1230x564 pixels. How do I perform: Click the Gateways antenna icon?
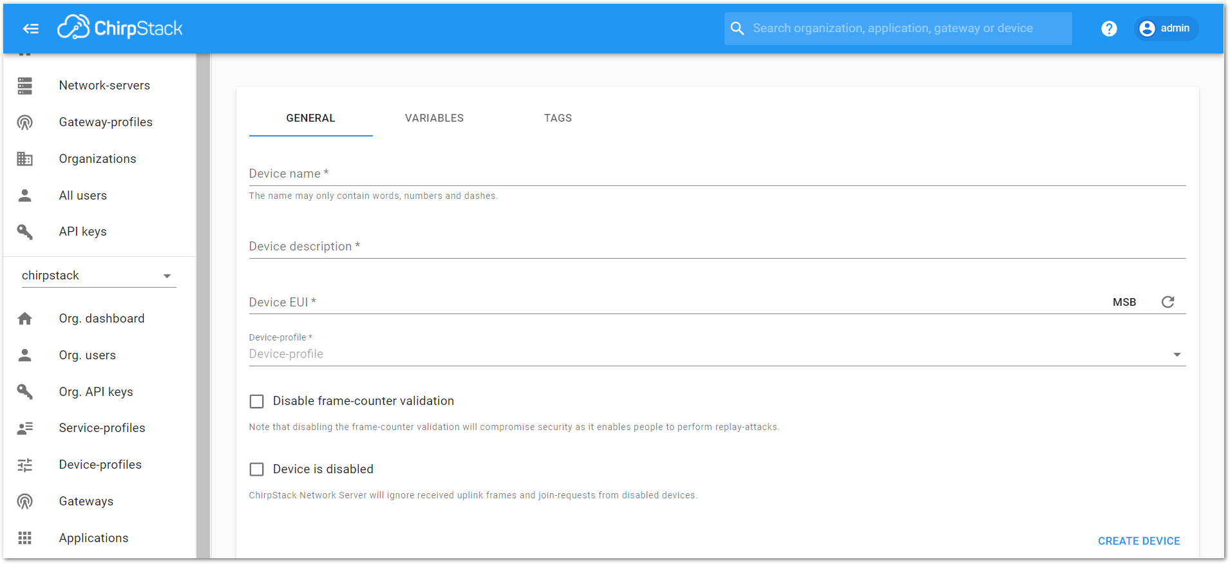25,502
